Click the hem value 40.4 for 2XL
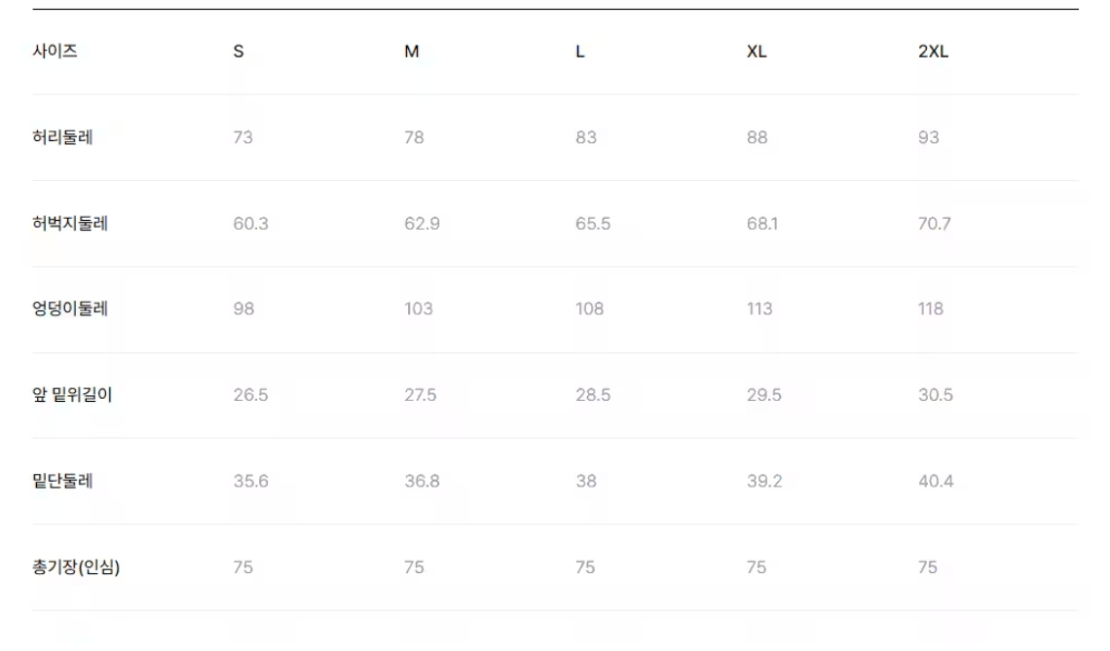Viewport: 1110px width, 651px height. pos(936,481)
